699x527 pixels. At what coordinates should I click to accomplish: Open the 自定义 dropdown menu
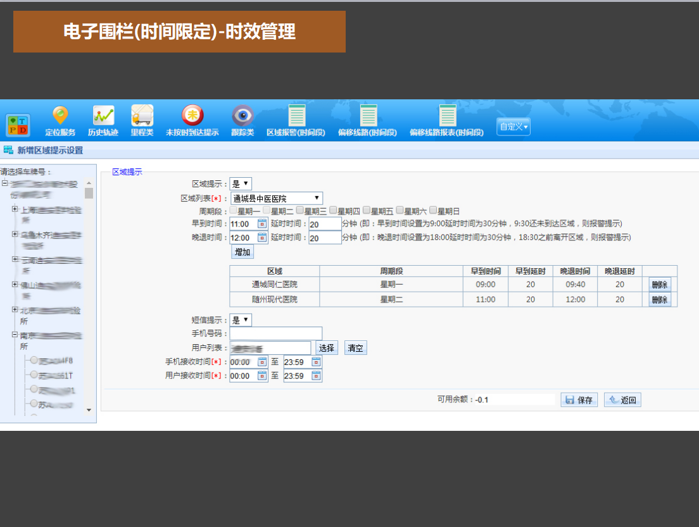pyautogui.click(x=513, y=127)
